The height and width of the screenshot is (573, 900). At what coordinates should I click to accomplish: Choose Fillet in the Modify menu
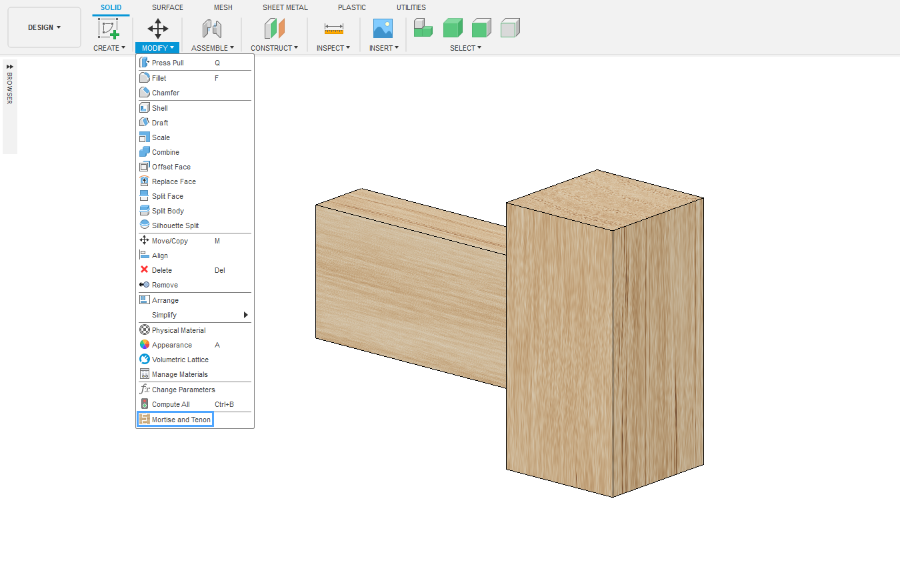pyautogui.click(x=159, y=78)
